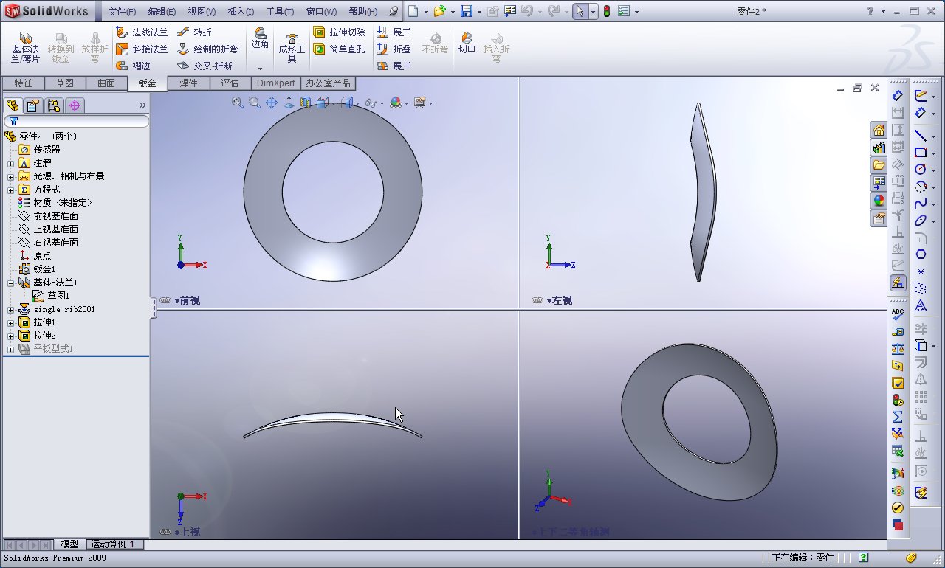Expand the 拉伸2 feature node
This screenshot has height=568, width=945.
tap(10, 336)
